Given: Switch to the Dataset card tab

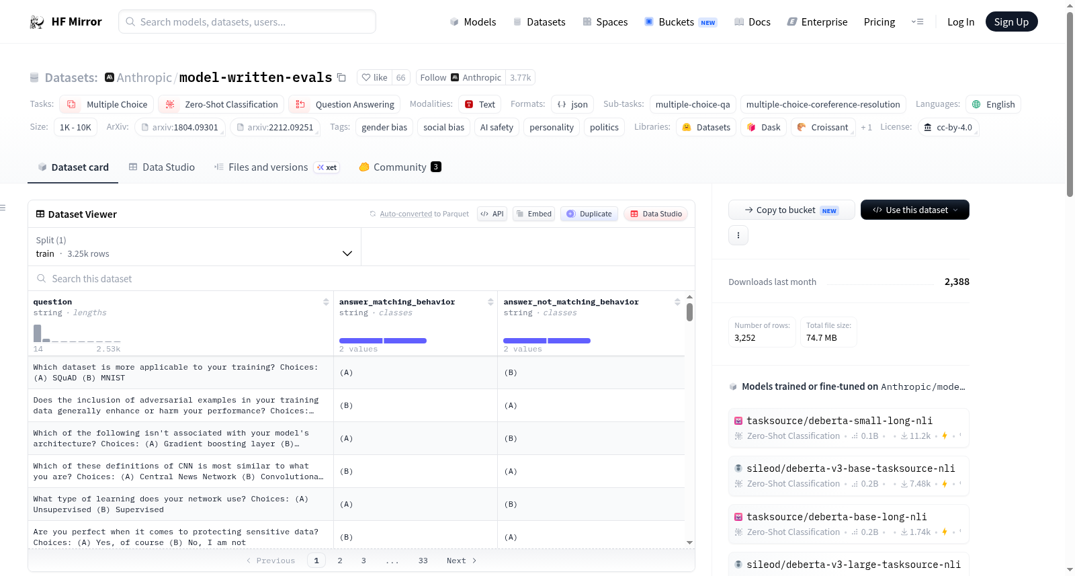Looking at the screenshot, I should (73, 167).
